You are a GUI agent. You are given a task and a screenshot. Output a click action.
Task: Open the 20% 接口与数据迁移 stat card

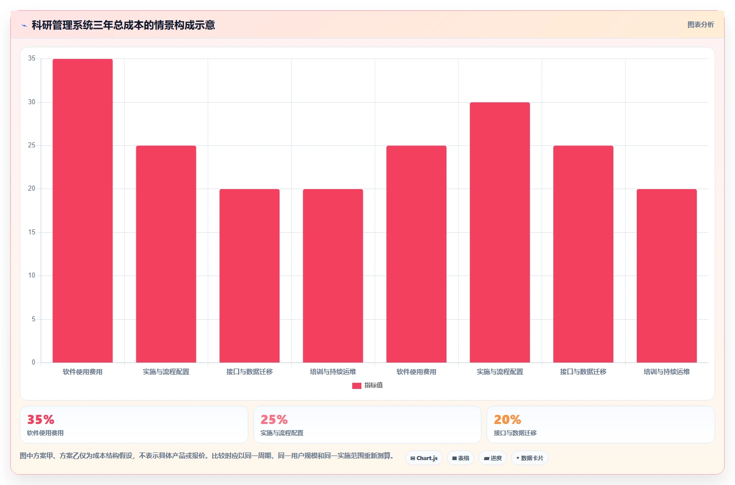click(601, 425)
